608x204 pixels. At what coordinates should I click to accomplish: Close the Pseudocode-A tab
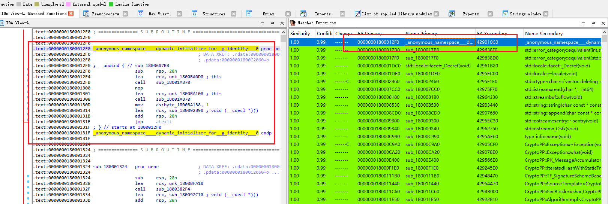coord(125,14)
